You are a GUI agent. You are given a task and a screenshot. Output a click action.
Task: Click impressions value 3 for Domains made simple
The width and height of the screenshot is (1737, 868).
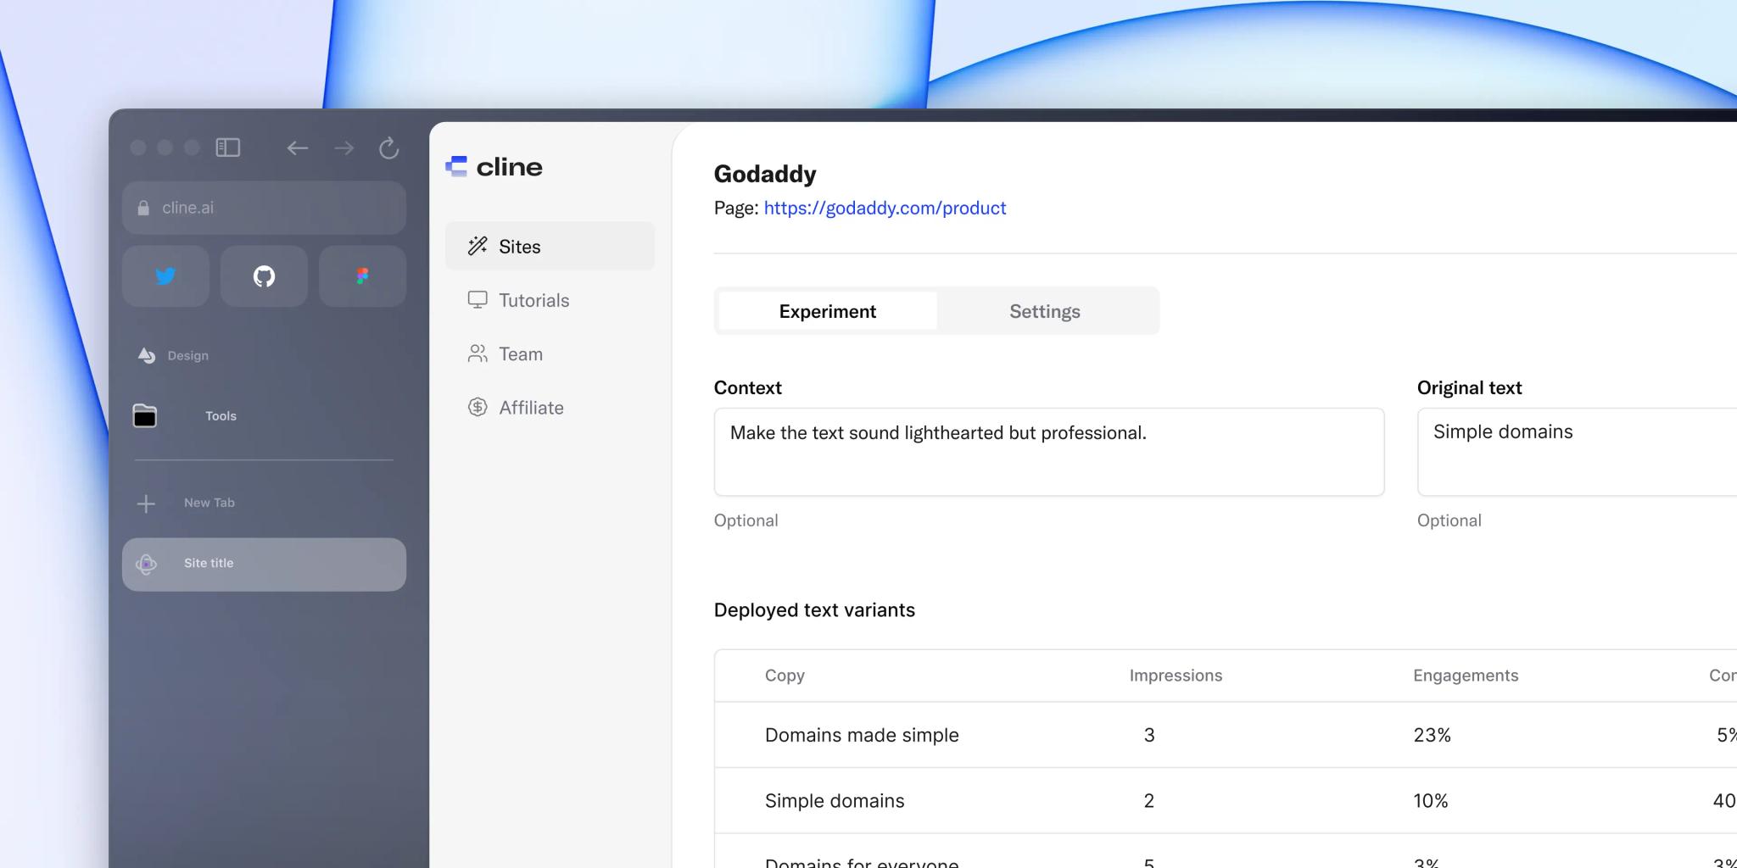point(1149,735)
